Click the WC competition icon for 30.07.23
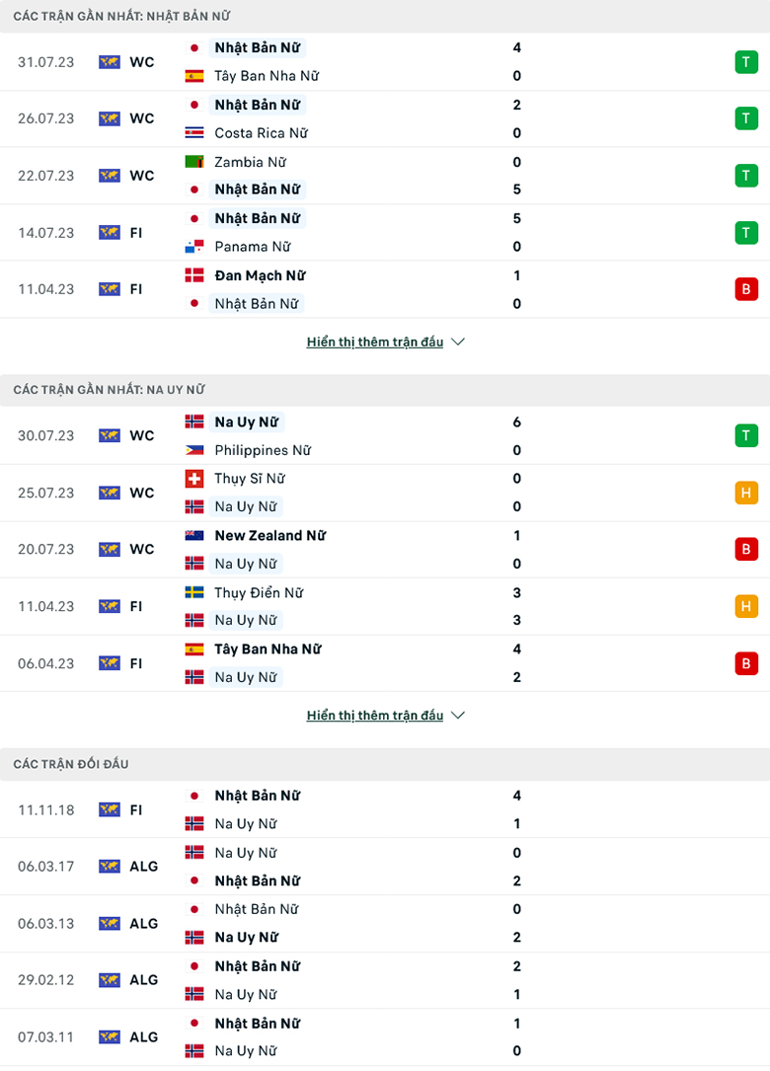 coord(110,436)
